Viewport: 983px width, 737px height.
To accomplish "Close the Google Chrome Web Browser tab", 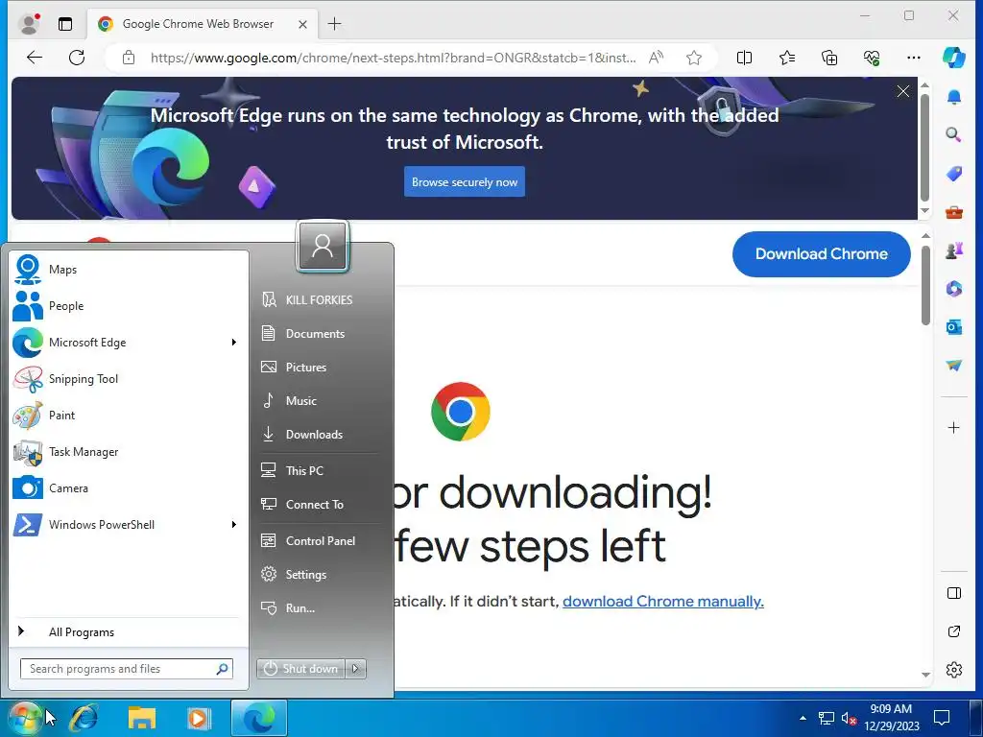I will click(302, 24).
